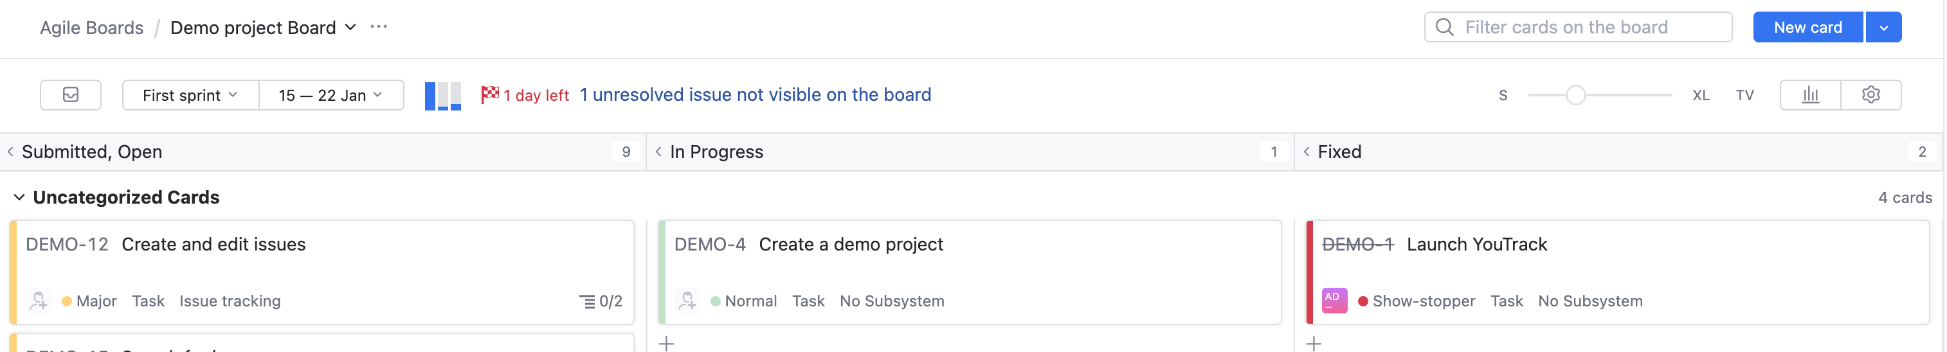Add card under In Progress column
The image size is (1947, 352).
point(666,344)
